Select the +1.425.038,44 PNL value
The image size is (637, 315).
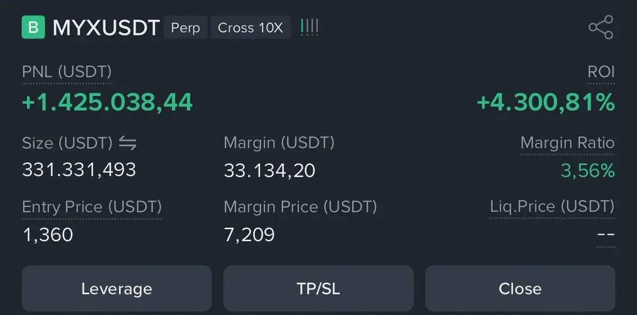[107, 102]
